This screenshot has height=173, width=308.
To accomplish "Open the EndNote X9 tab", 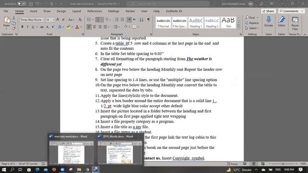I will [174, 11].
